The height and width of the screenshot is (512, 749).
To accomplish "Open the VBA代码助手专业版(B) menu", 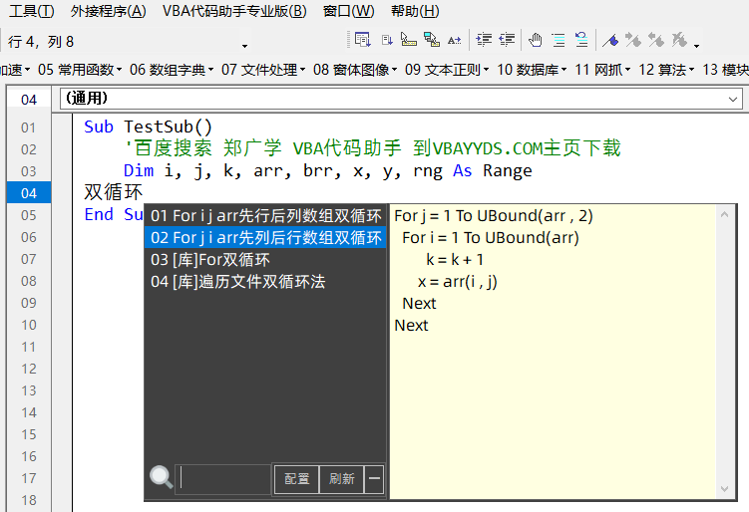I will click(234, 11).
